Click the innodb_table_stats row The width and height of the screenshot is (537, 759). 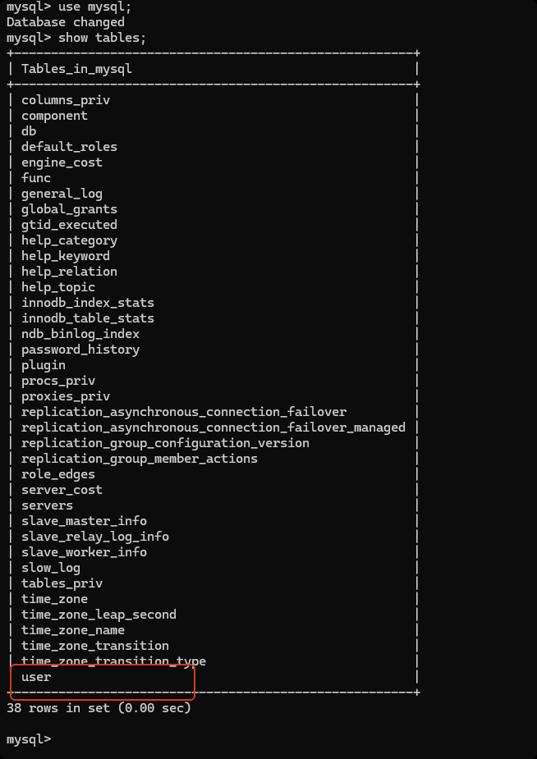(88, 318)
